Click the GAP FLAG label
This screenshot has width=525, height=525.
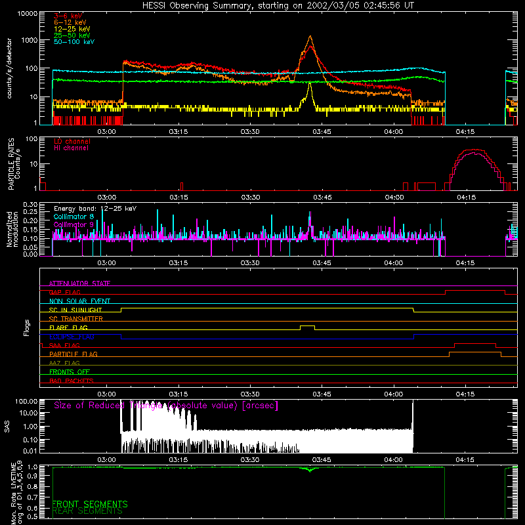coord(64,292)
